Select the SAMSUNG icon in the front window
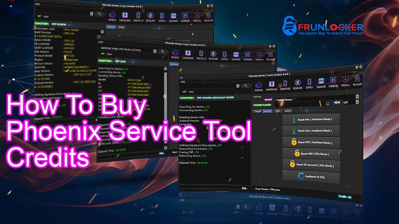The height and width of the screenshot is (224, 399). [272, 86]
